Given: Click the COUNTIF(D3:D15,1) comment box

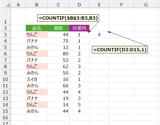Looking at the screenshot, I should coord(120,50).
